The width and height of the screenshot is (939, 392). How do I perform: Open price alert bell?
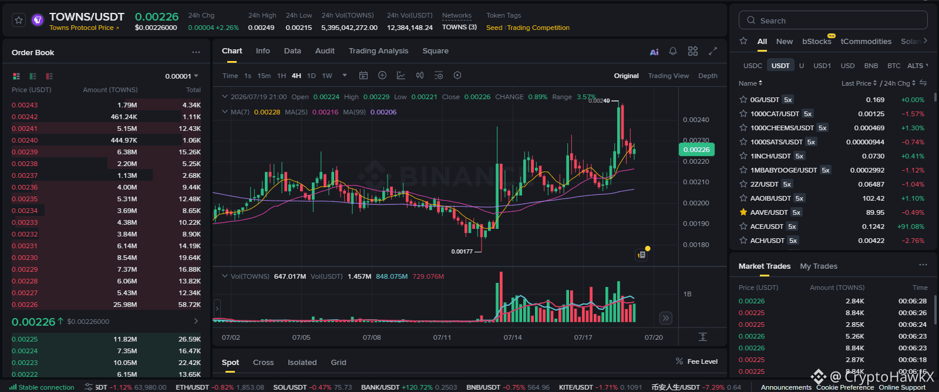[x=673, y=51]
